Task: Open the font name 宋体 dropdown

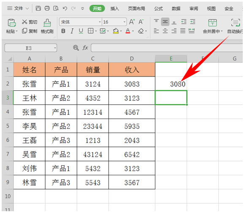Action: coord(100,22)
